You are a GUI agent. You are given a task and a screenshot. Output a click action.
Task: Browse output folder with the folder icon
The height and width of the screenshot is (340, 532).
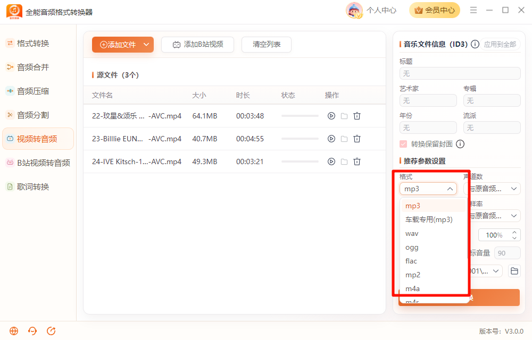click(514, 271)
